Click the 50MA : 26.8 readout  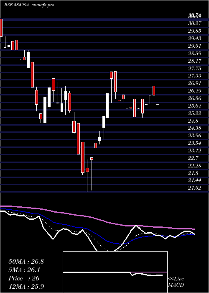tap(26, 262)
